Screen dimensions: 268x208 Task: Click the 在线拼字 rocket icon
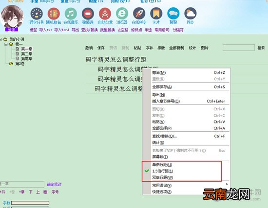click(x=139, y=14)
